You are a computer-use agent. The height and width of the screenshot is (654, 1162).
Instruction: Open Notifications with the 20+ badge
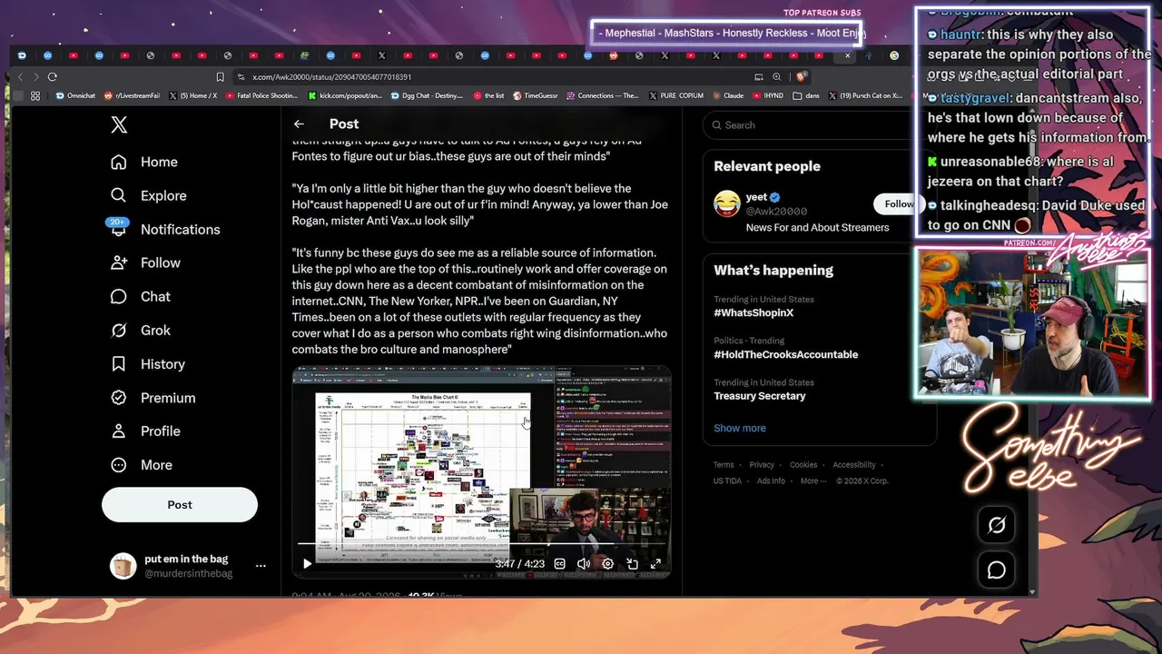tap(164, 229)
